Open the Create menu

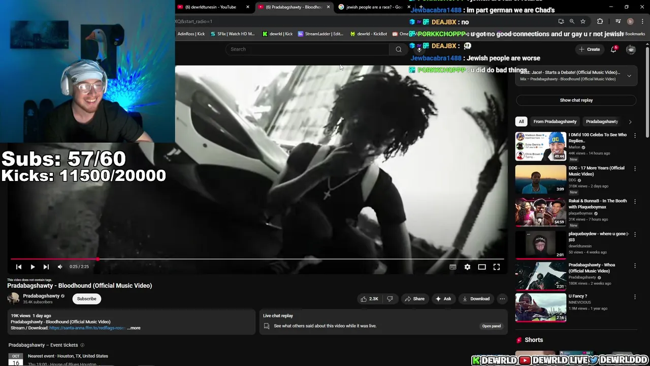pyautogui.click(x=589, y=49)
